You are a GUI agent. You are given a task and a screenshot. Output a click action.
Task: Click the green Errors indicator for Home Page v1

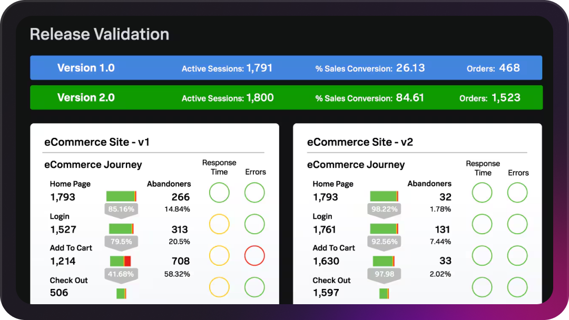coord(254,192)
